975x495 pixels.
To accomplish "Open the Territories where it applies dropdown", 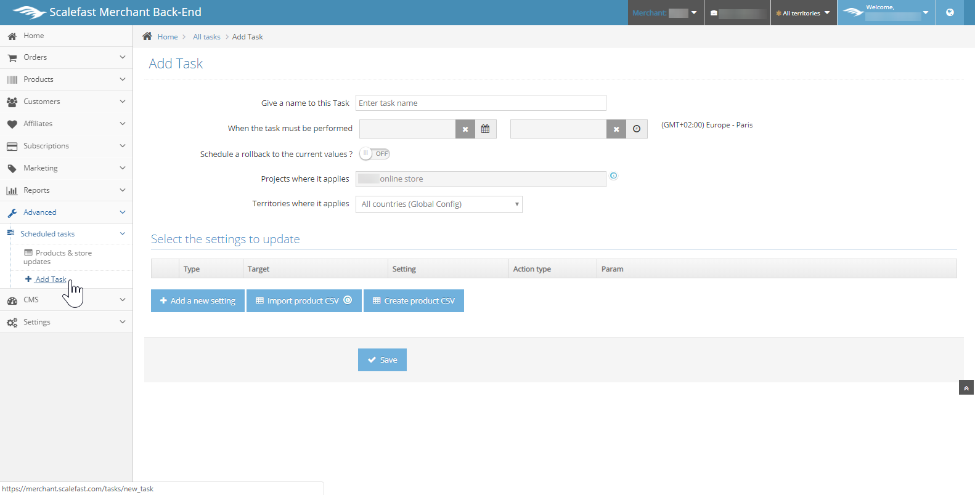I will pyautogui.click(x=439, y=204).
